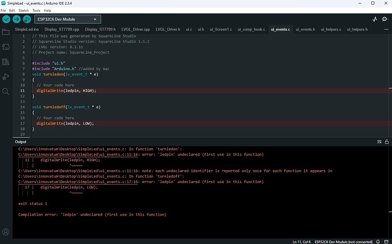Open the Library Manager sidebar icon
This screenshot has height=244, width=392.
(x=5, y=61)
